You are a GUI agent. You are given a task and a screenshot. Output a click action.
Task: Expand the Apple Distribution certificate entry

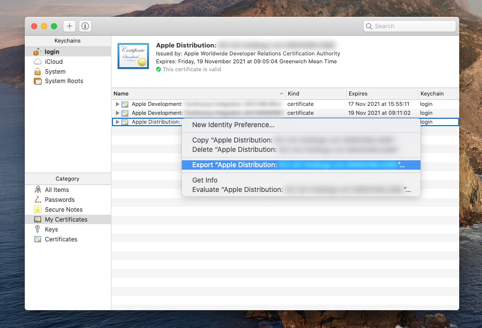[117, 122]
